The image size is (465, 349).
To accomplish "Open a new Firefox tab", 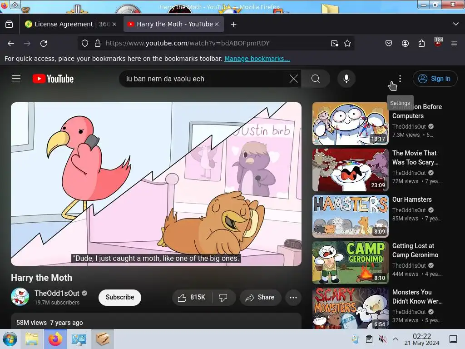I will click(x=234, y=25).
